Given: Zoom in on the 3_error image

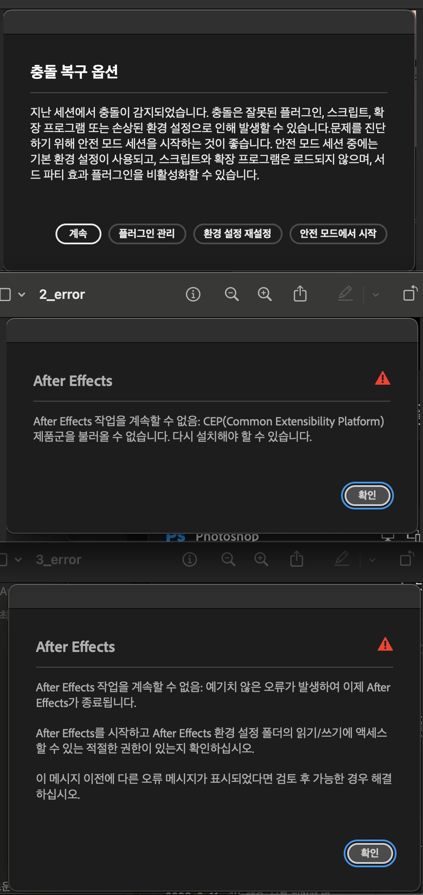Looking at the screenshot, I should (261, 560).
